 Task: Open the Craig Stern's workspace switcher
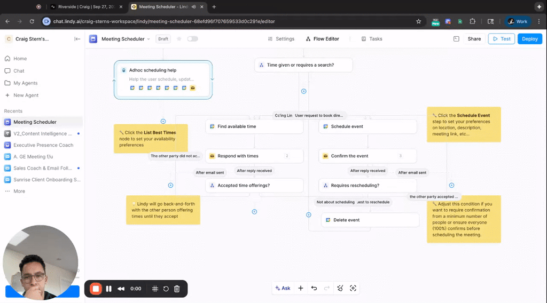click(x=31, y=39)
